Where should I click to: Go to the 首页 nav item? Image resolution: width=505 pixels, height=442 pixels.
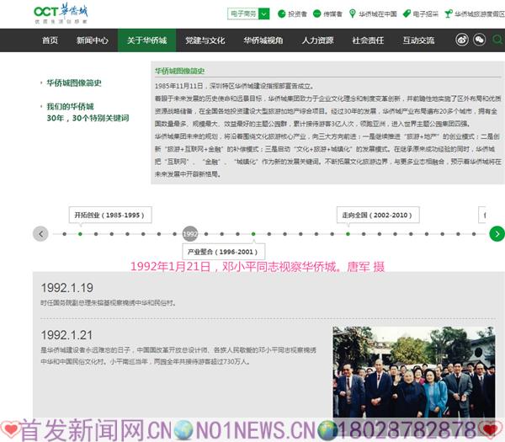pyautogui.click(x=50, y=40)
